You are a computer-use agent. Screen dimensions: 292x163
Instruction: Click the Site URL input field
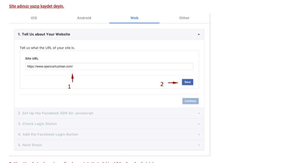click(109, 66)
